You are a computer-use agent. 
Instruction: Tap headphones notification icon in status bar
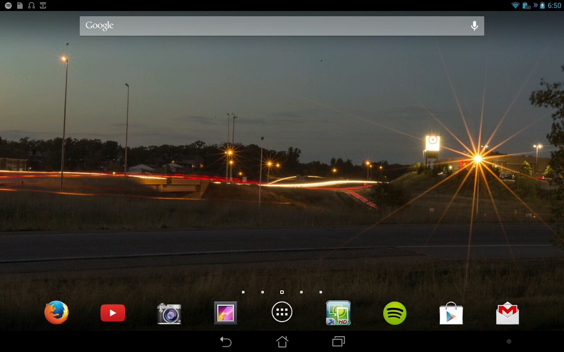pyautogui.click(x=31, y=5)
